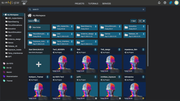This screenshot has width=180, height=101.
Task: Go to the SERVICES tab
Action: pos(106,4)
